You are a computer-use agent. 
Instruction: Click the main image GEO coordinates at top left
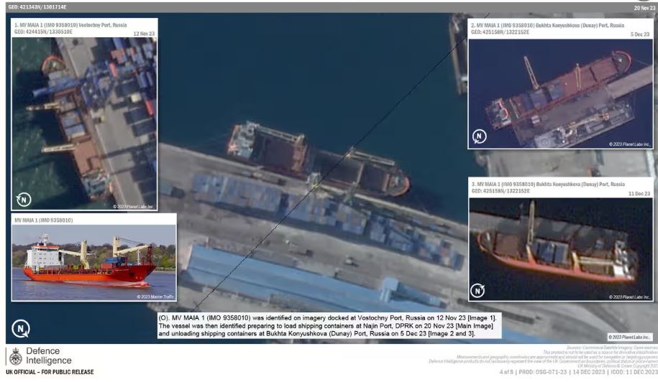coord(37,6)
